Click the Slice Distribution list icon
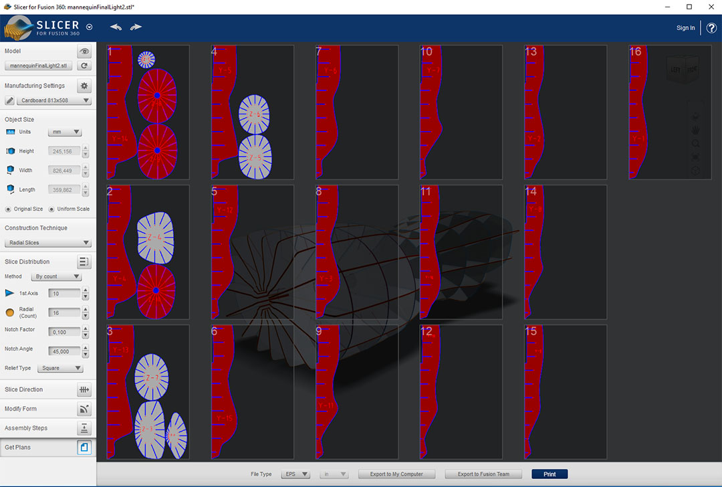722x487 pixels. tap(84, 262)
